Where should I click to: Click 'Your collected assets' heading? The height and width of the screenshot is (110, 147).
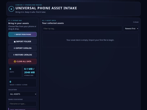[53, 23]
